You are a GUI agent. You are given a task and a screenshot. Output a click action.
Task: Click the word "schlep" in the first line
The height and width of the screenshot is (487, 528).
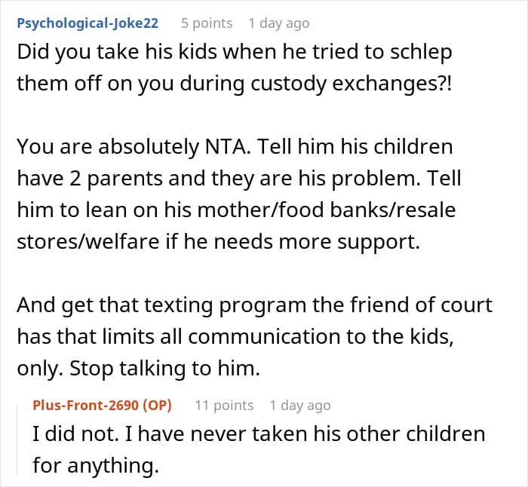[x=421, y=53]
